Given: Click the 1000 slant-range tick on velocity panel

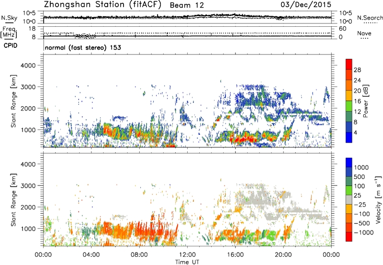Looking at the screenshot, I should tap(28, 229).
